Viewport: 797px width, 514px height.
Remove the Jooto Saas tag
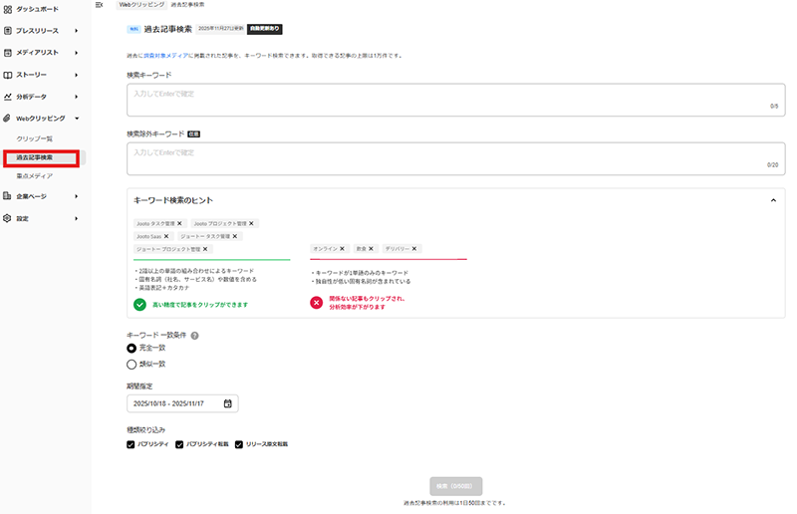(x=166, y=236)
